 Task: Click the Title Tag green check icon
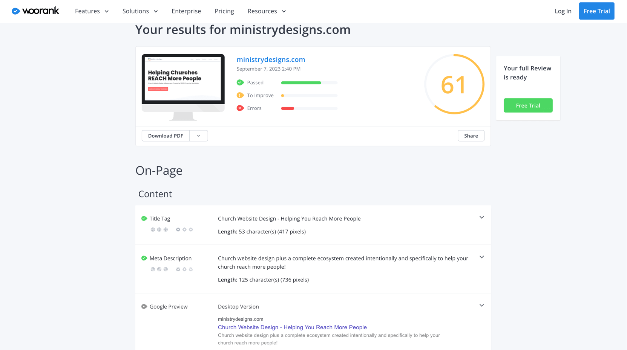(144, 219)
